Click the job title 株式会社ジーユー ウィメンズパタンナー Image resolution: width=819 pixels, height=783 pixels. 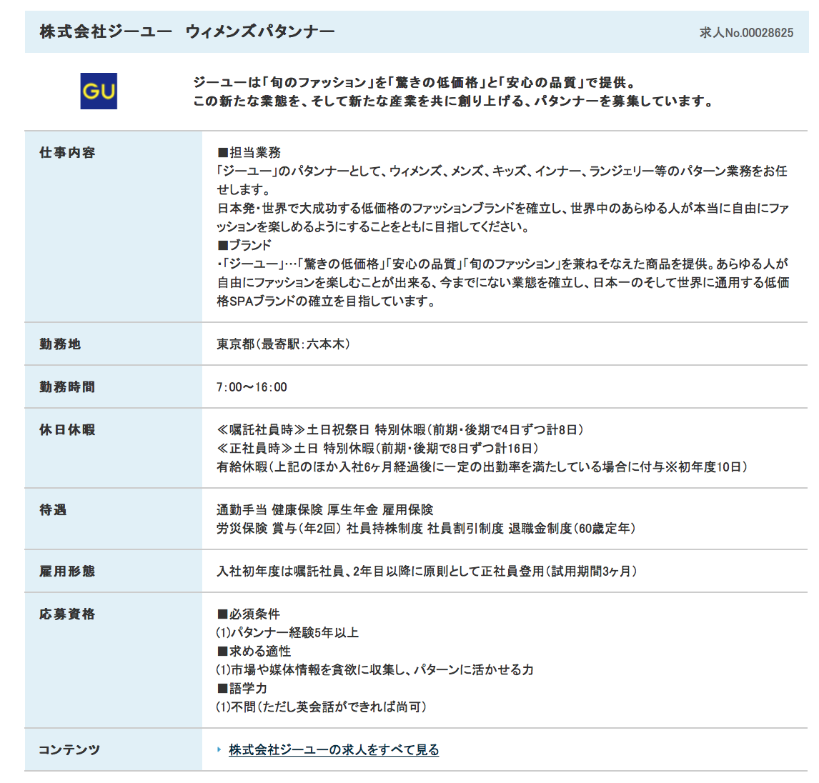pos(187,32)
